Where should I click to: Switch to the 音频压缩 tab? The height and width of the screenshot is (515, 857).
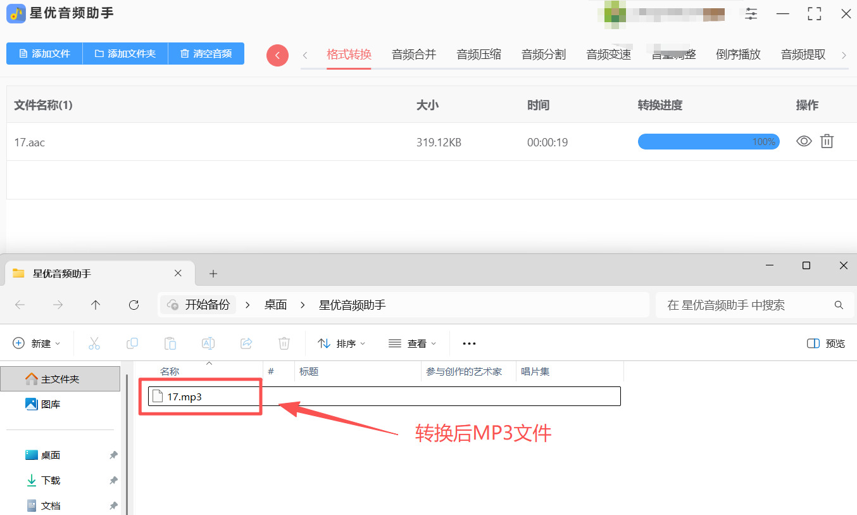[479, 54]
